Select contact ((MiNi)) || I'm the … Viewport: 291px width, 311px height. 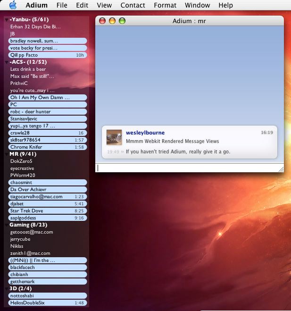tap(48, 261)
